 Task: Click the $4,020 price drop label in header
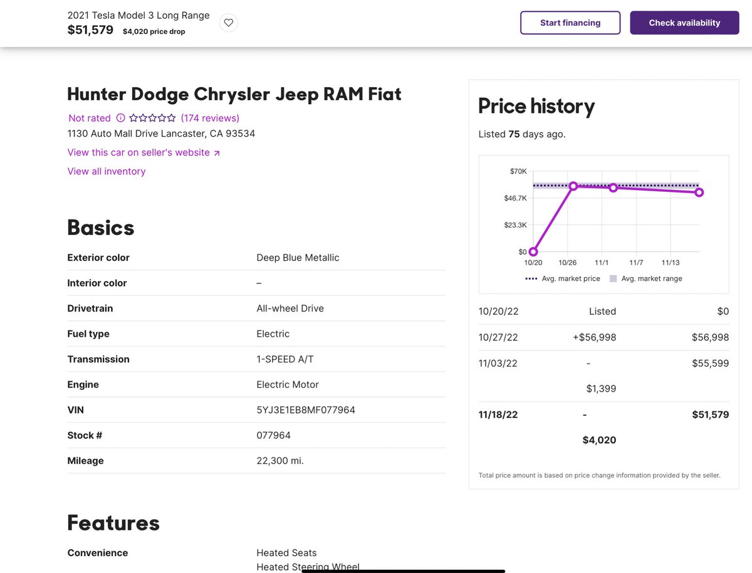click(x=154, y=31)
